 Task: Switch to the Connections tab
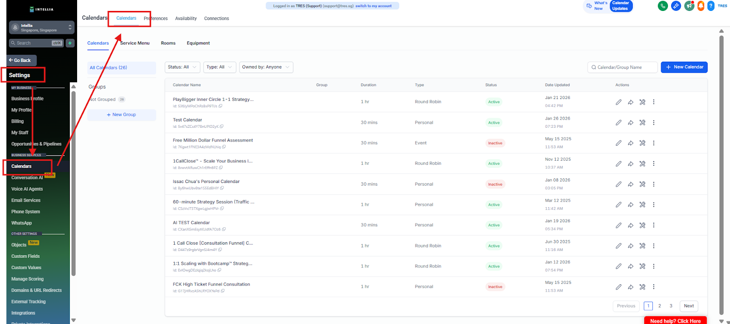point(216,18)
